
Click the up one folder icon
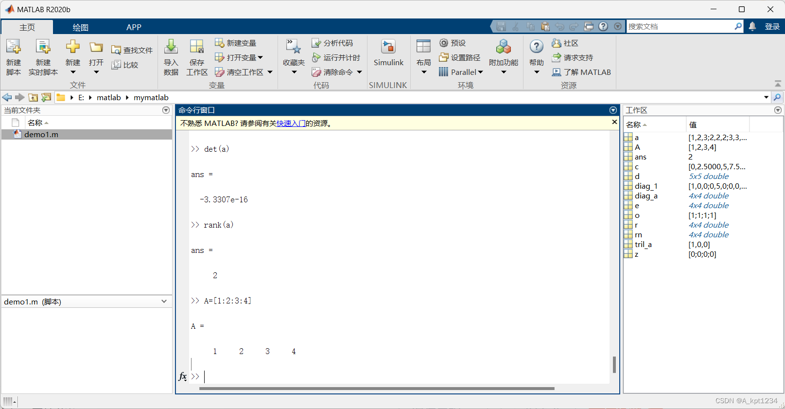33,97
